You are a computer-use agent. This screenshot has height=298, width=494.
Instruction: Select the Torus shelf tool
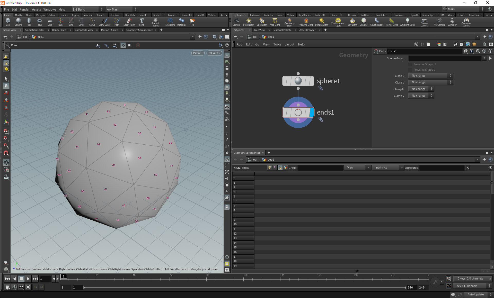(39, 22)
